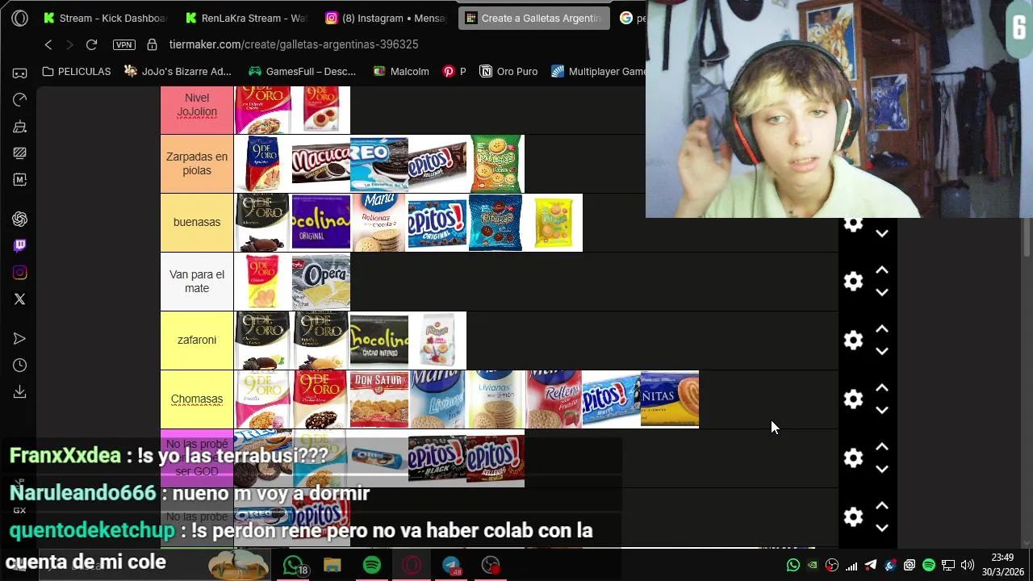Open the taskbar clock showing 23:49
Viewport: 1033px width, 581px height.
pyautogui.click(x=1002, y=565)
